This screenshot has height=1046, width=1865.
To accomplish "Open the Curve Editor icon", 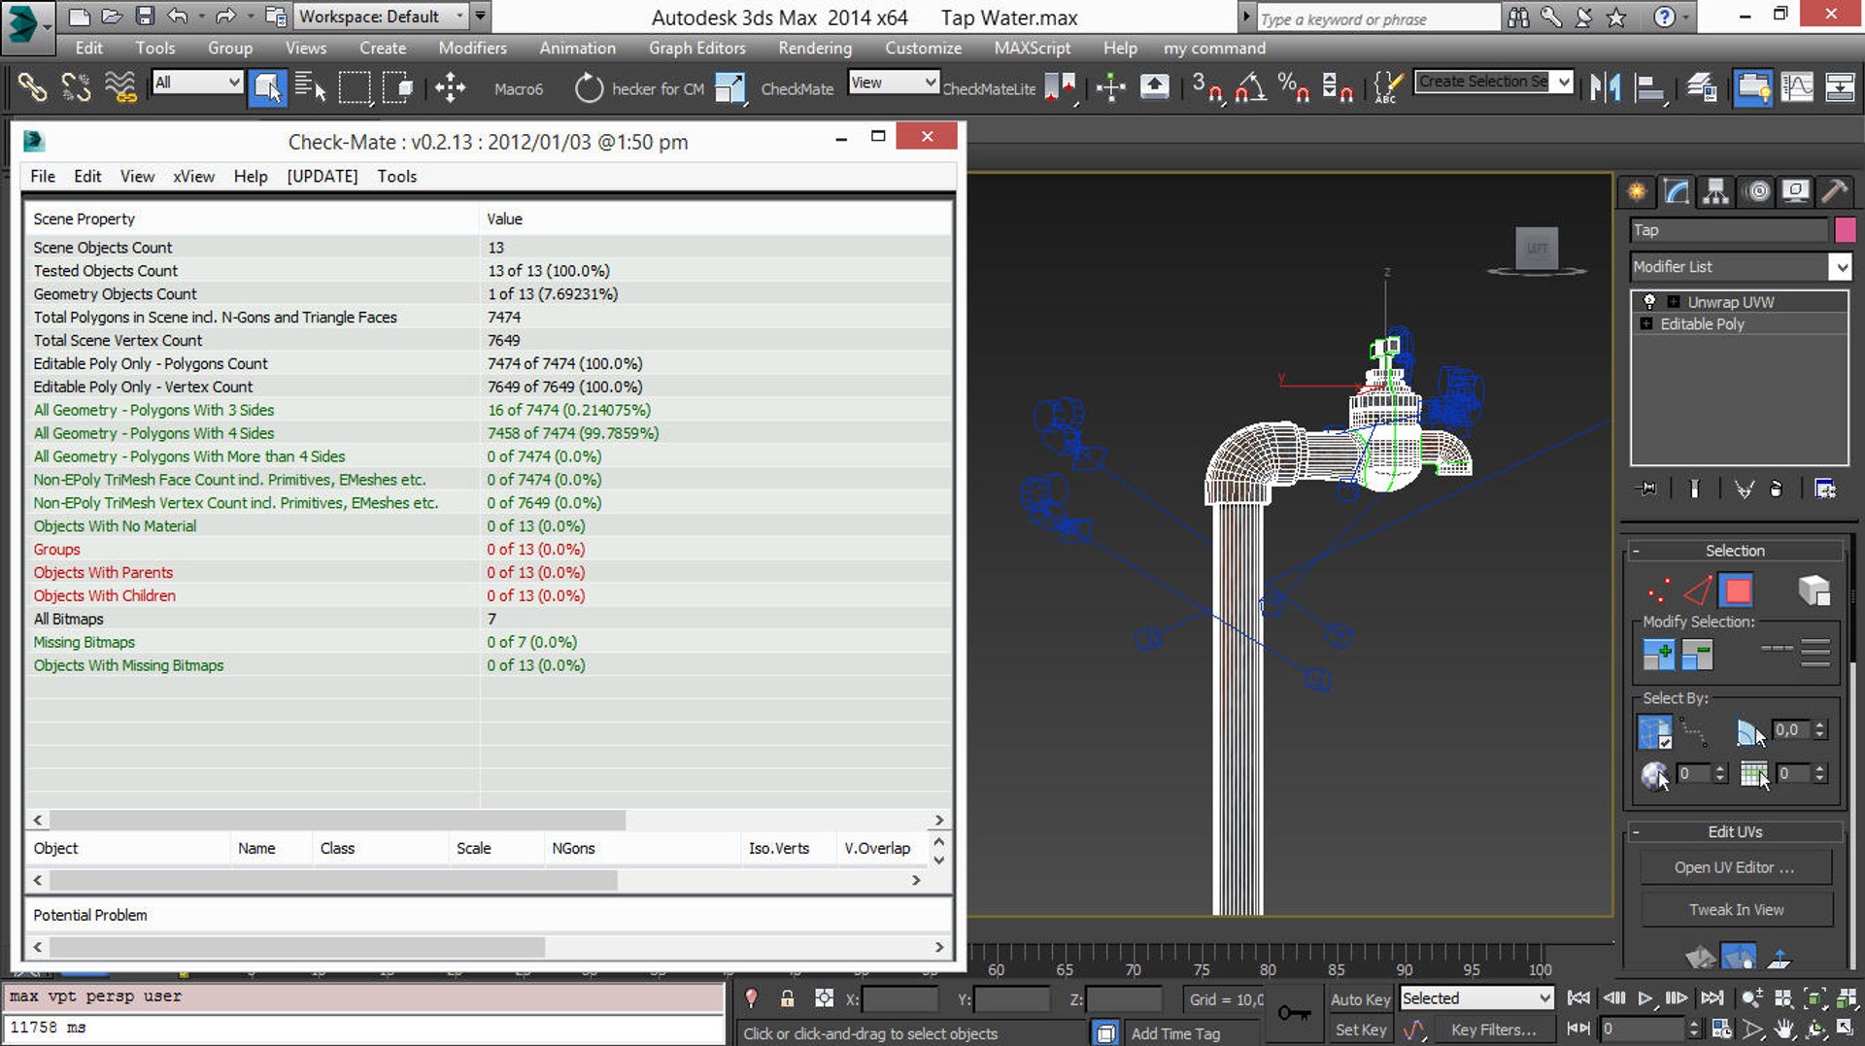I will [1796, 87].
